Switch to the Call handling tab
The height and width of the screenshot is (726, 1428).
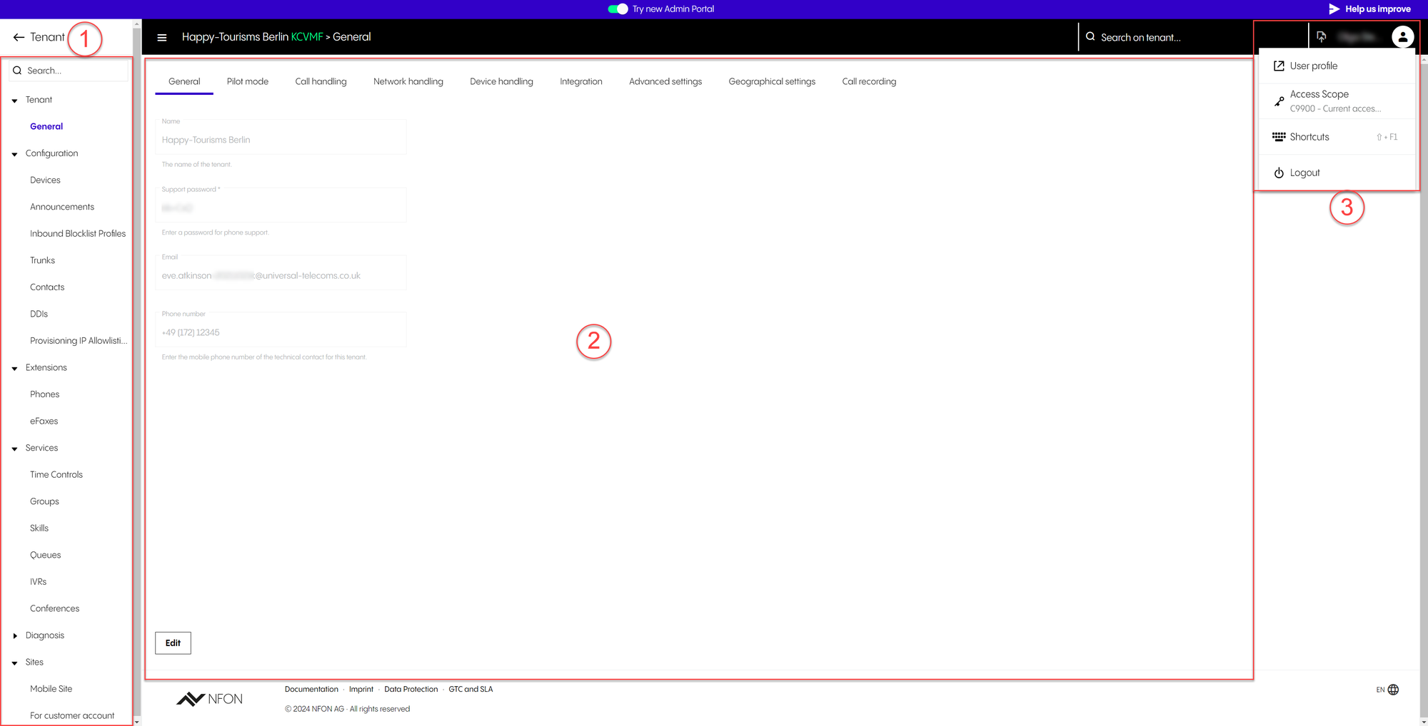(321, 81)
